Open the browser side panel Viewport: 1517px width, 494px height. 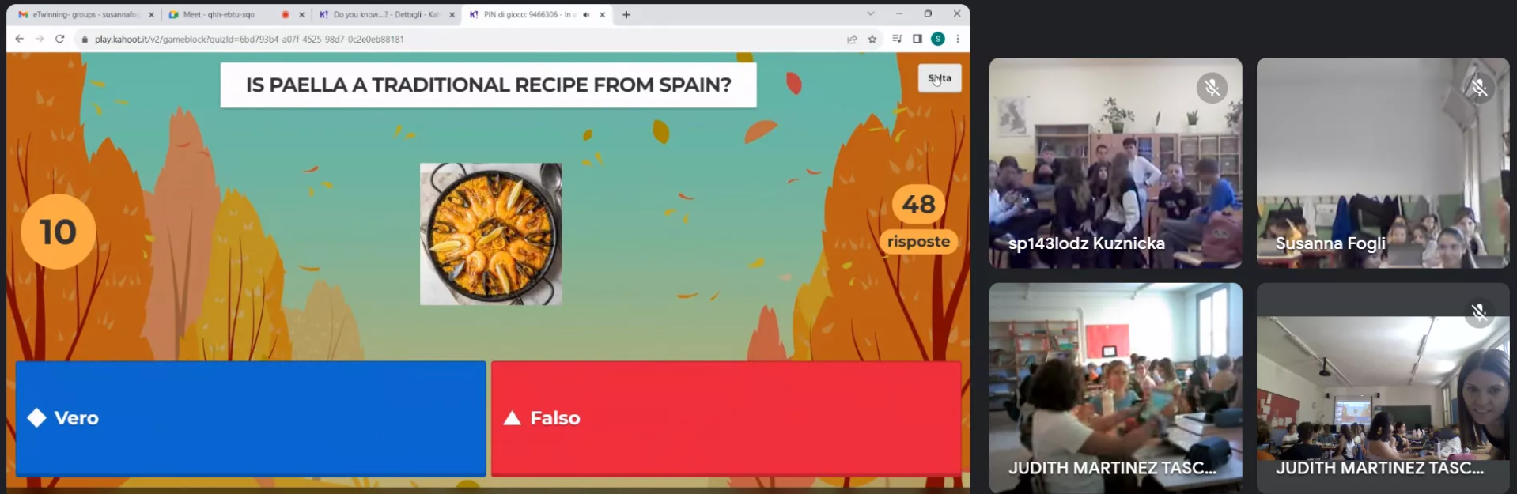coord(917,39)
